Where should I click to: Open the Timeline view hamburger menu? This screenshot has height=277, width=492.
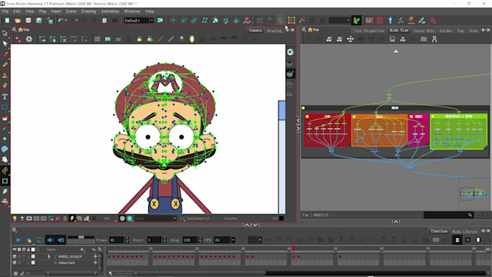coord(14,230)
